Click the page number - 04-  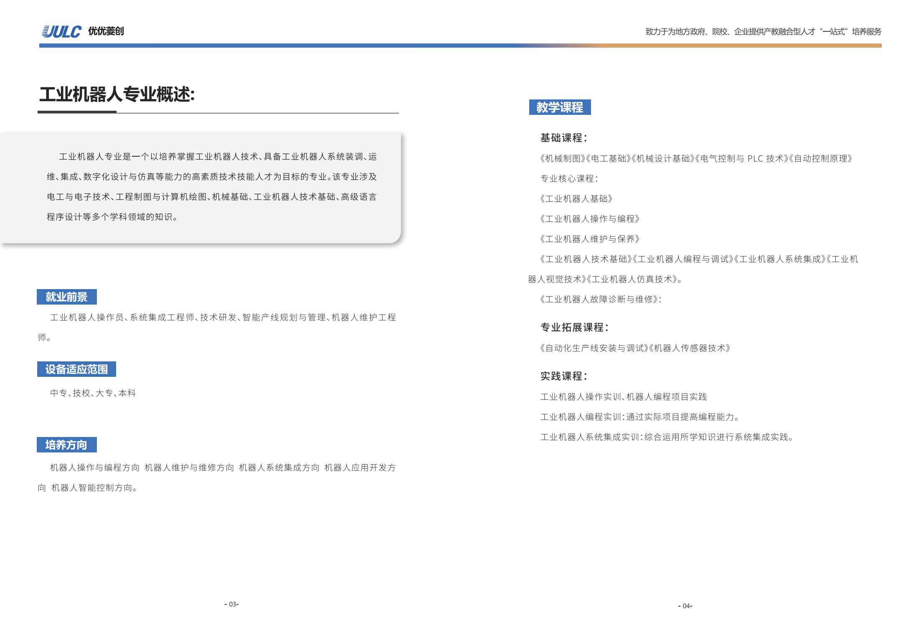tap(685, 606)
